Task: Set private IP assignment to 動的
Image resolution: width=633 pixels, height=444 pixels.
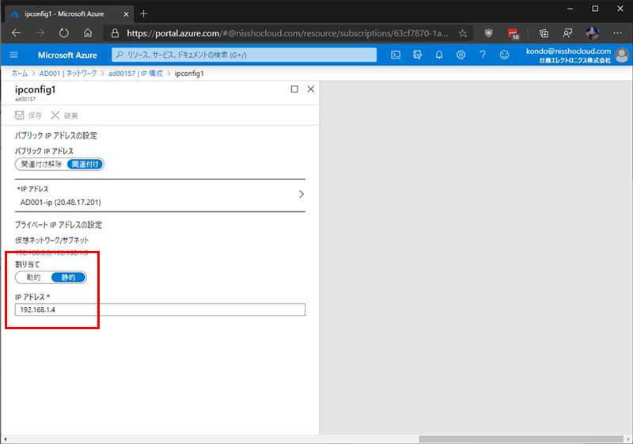Action: coord(32,278)
